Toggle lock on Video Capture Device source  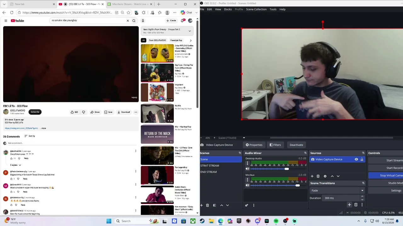[362, 159]
